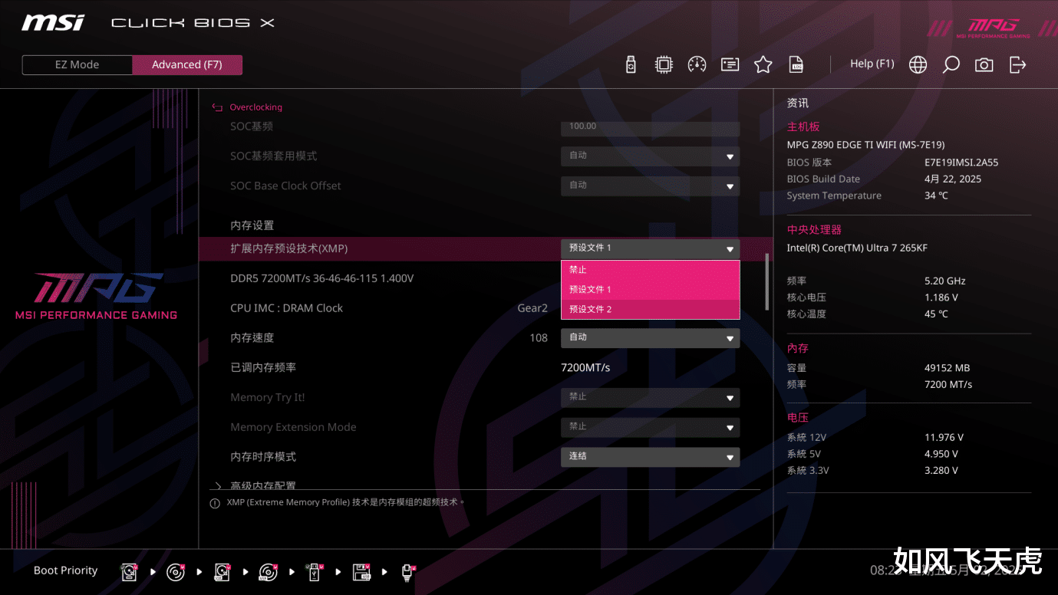Select the CD/DVD boot device icon

click(176, 571)
